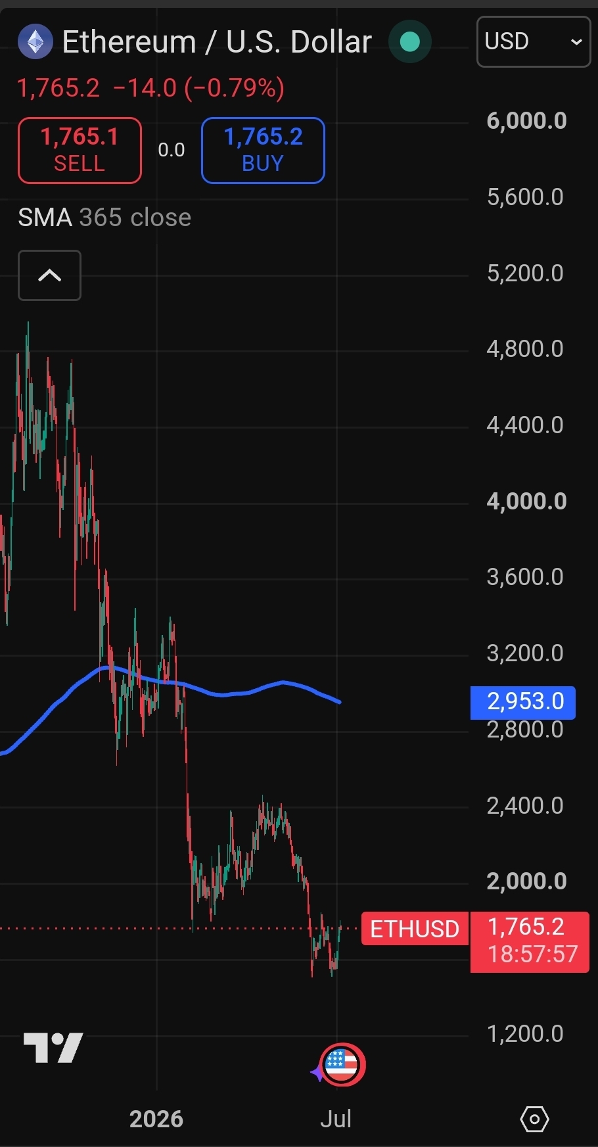The height and width of the screenshot is (1147, 598).
Task: Click the Jul time axis label
Action: pos(336,1119)
